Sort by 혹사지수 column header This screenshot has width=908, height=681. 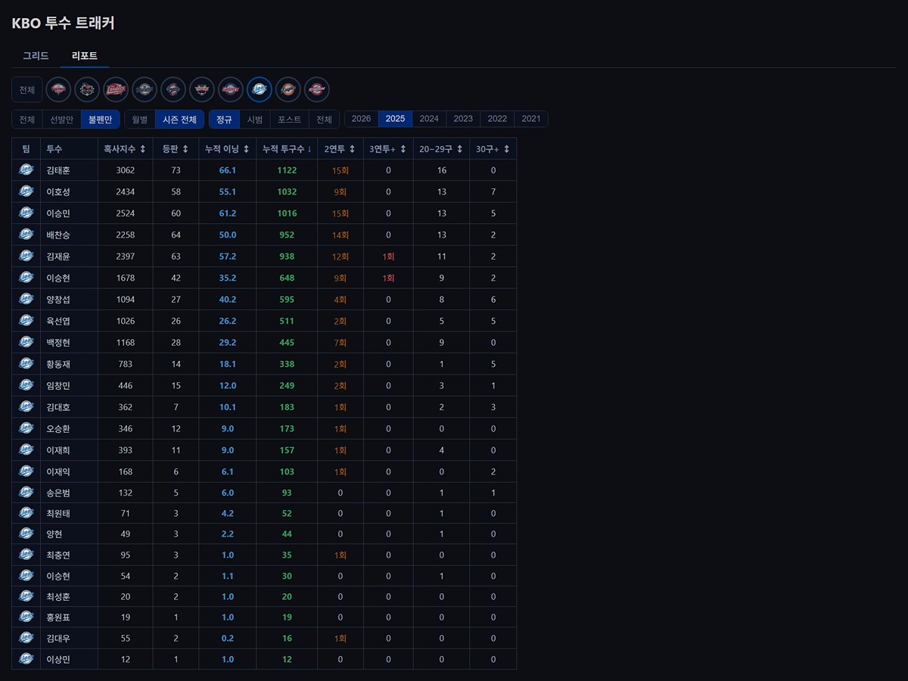(x=125, y=149)
